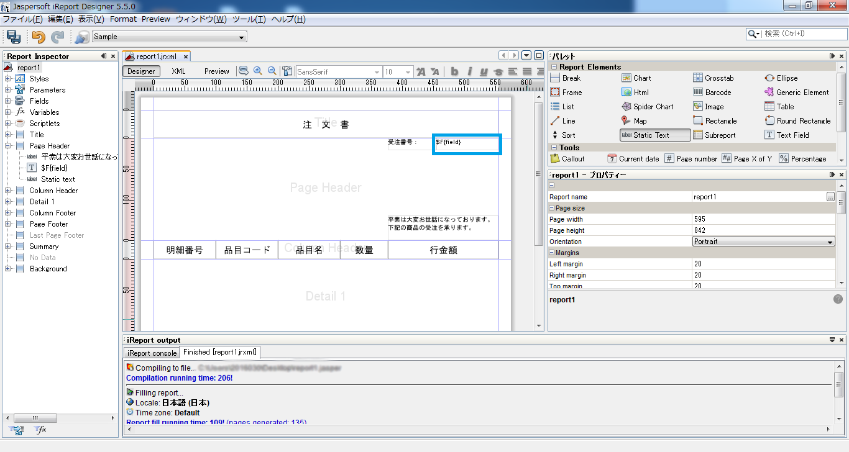This screenshot has width=849, height=452.
Task: Choose the Subreport element in the palette
Action: coord(716,135)
